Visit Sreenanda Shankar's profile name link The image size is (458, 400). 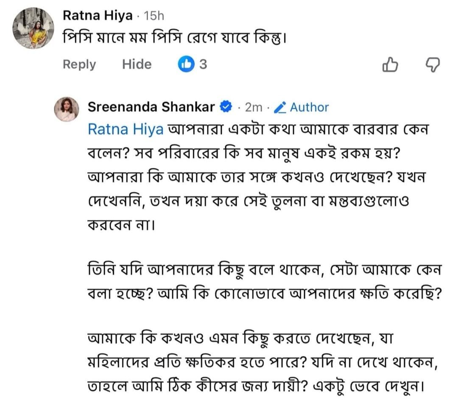pyautogui.click(x=151, y=107)
